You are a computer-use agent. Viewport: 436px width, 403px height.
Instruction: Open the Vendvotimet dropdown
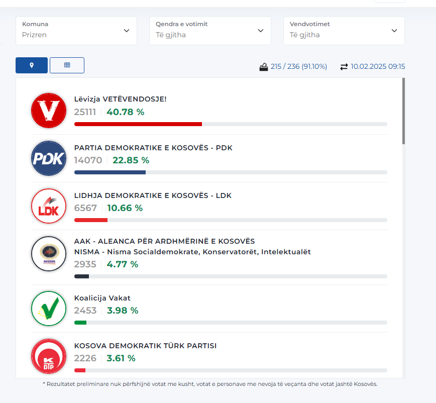(344, 31)
